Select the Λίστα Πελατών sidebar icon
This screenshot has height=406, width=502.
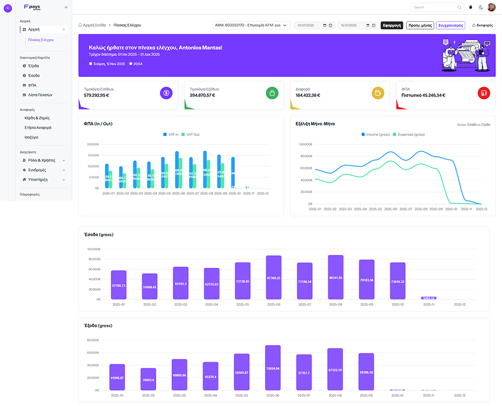(x=24, y=95)
